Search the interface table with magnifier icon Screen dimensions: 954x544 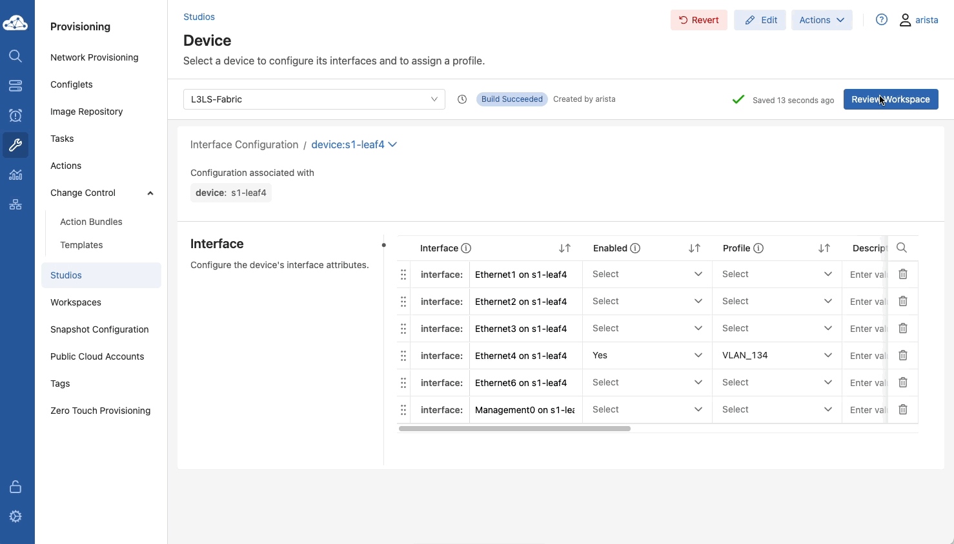pos(902,248)
